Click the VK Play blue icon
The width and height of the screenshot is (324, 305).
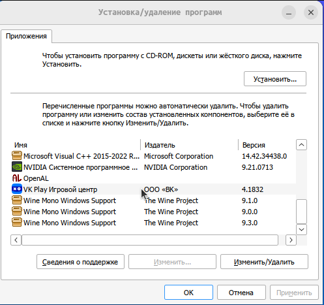pyautogui.click(x=17, y=189)
